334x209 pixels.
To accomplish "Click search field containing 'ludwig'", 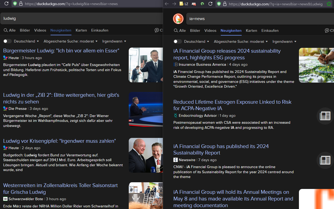I will [x=81, y=18].
